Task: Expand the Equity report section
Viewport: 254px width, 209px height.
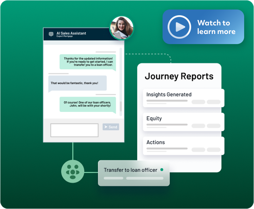Action: tap(183, 122)
